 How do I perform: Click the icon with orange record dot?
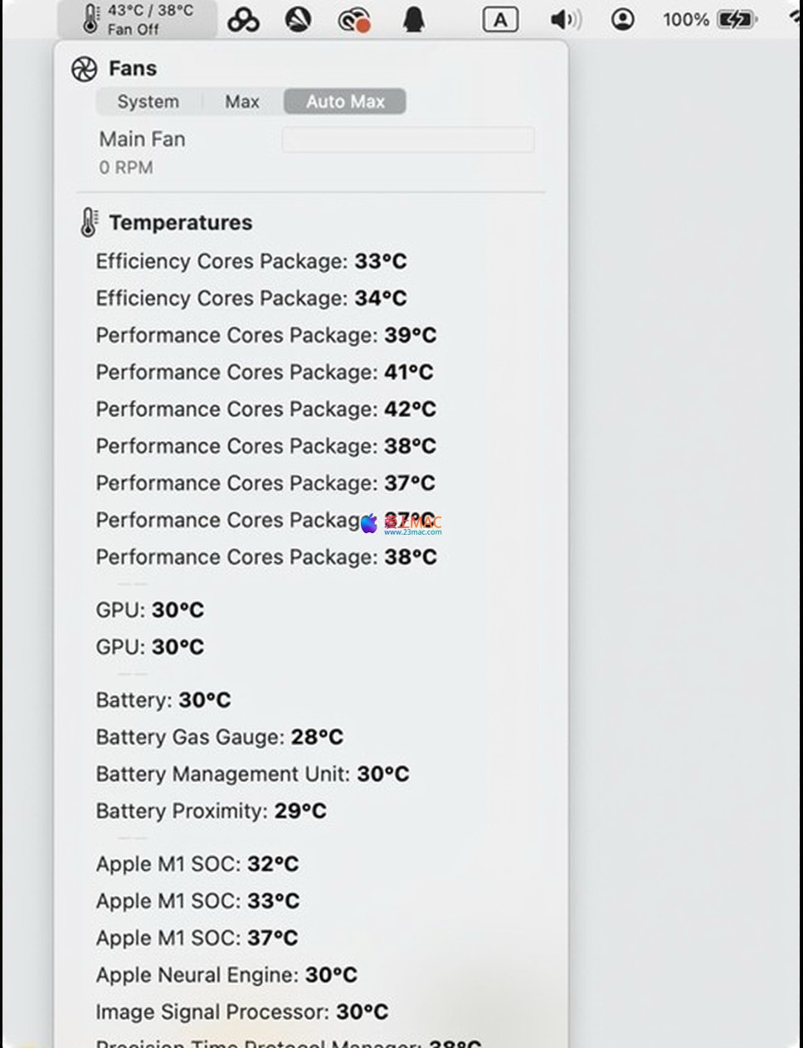(x=354, y=20)
